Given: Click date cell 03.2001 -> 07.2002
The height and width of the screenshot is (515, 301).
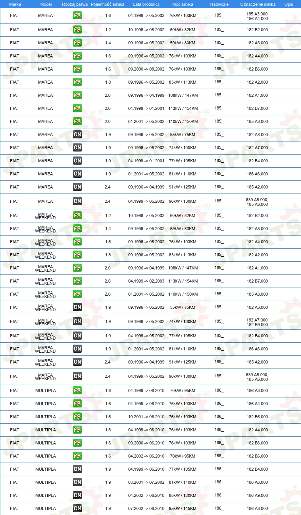Looking at the screenshot, I should pyautogui.click(x=146, y=482).
